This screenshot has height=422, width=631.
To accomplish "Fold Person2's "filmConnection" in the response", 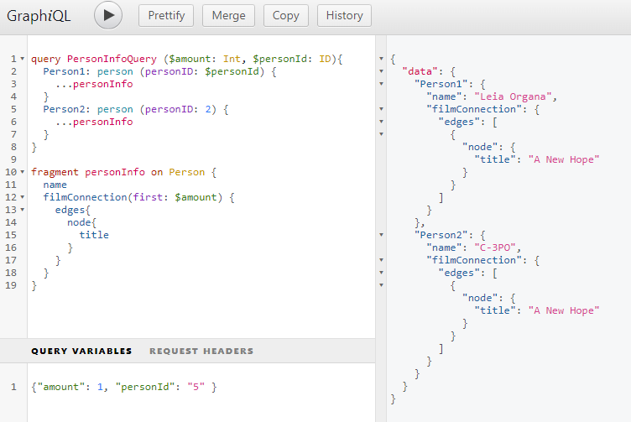I will pos(382,260).
